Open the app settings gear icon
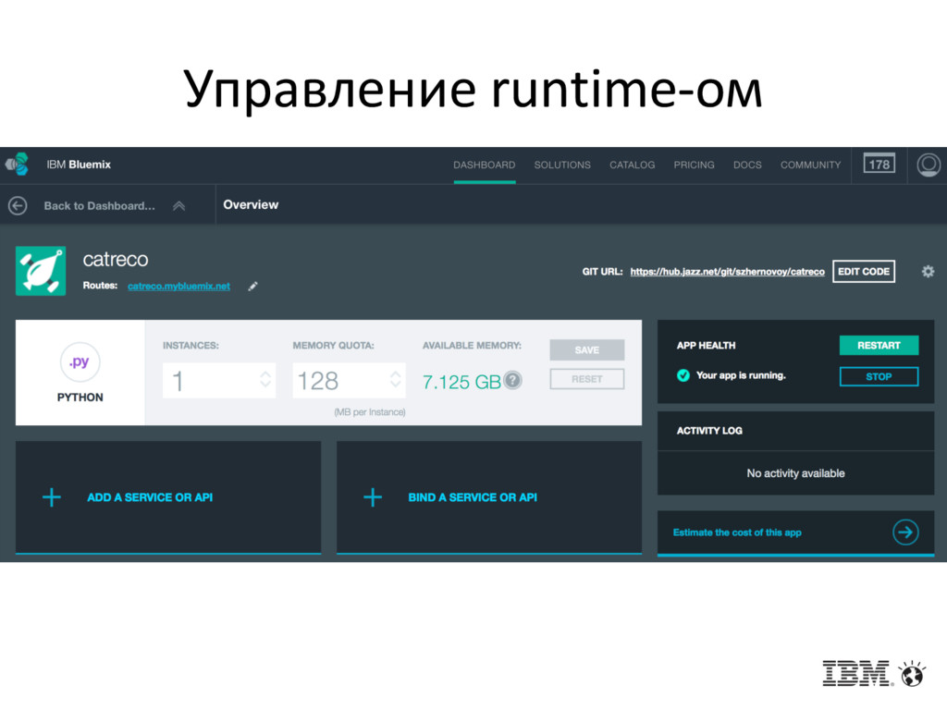947x710 pixels. click(x=928, y=272)
